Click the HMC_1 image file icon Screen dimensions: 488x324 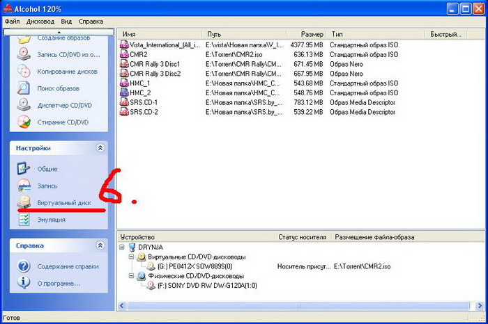click(124, 83)
